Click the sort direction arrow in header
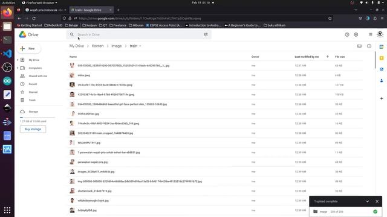The height and width of the screenshot is (217, 387). coord(328,57)
